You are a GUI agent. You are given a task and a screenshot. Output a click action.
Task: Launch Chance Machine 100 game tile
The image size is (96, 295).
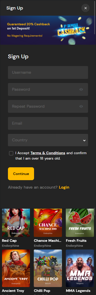click(48, 223)
